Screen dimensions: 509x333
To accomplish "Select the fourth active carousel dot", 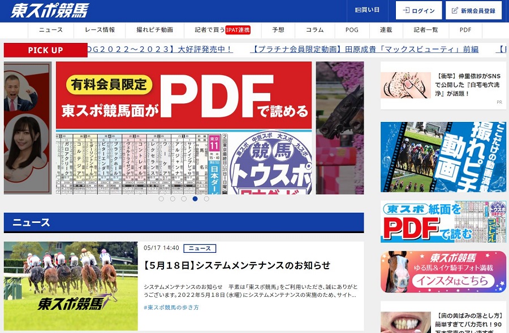I will point(195,199).
